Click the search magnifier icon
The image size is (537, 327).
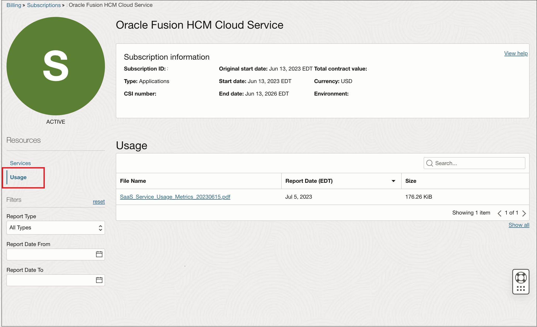tap(430, 163)
